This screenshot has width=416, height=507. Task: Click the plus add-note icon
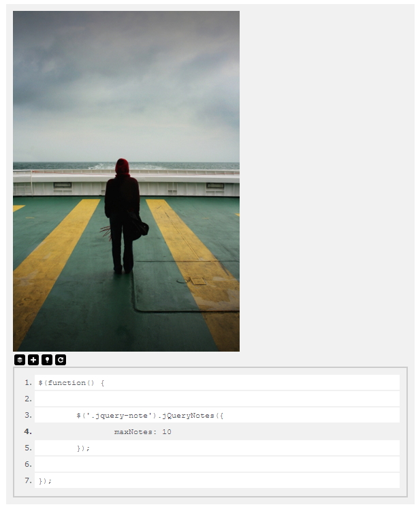pyautogui.click(x=33, y=360)
